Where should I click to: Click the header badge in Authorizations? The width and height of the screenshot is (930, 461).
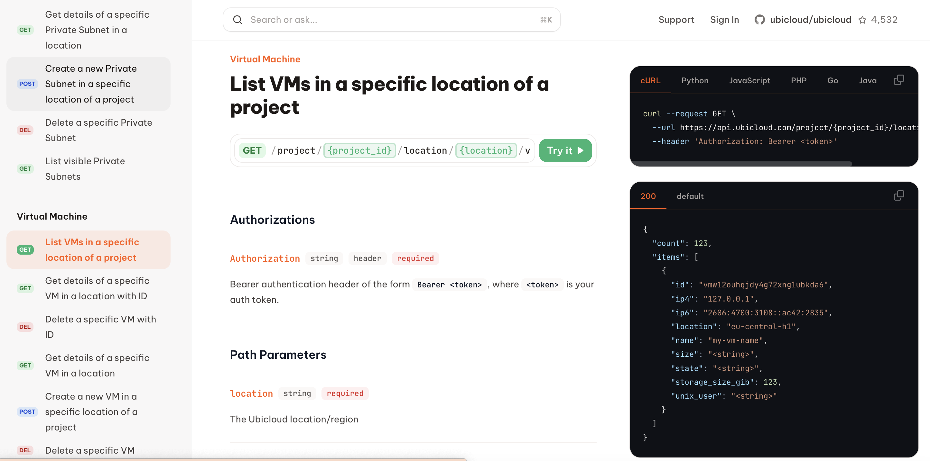tap(367, 258)
